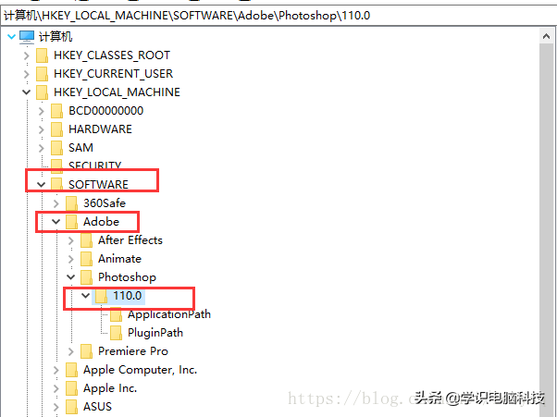Viewport: 557px width, 417px height.
Task: Collapse the SOFTWARE key
Action: coord(42,185)
